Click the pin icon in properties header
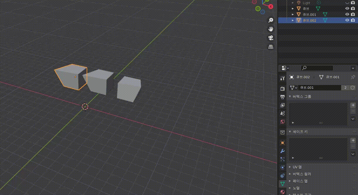Image resolution: width=358 pixels, height=195 pixels. point(353,77)
